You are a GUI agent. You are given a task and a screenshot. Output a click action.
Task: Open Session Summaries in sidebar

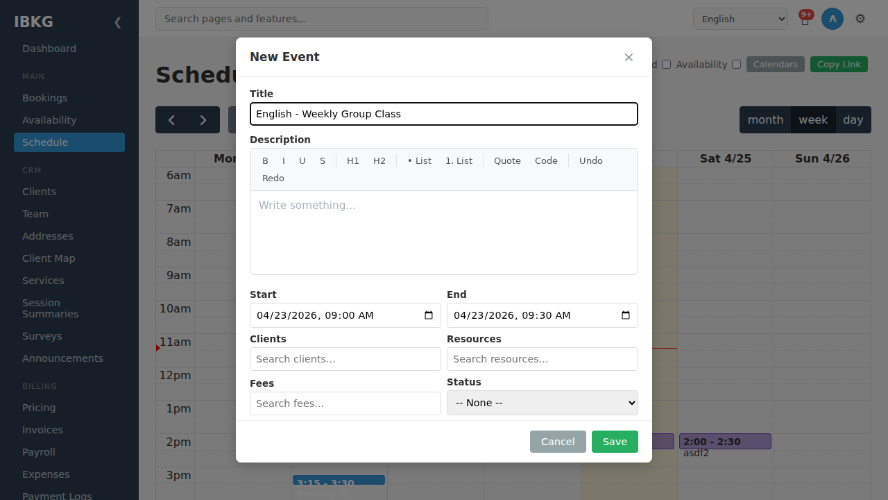click(x=69, y=308)
